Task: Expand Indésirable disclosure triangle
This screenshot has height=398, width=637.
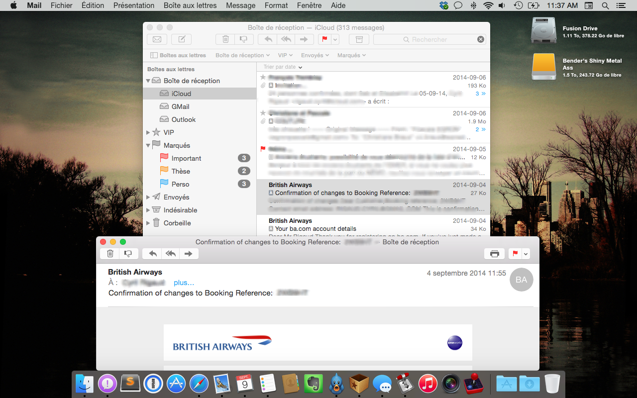Action: [x=148, y=210]
